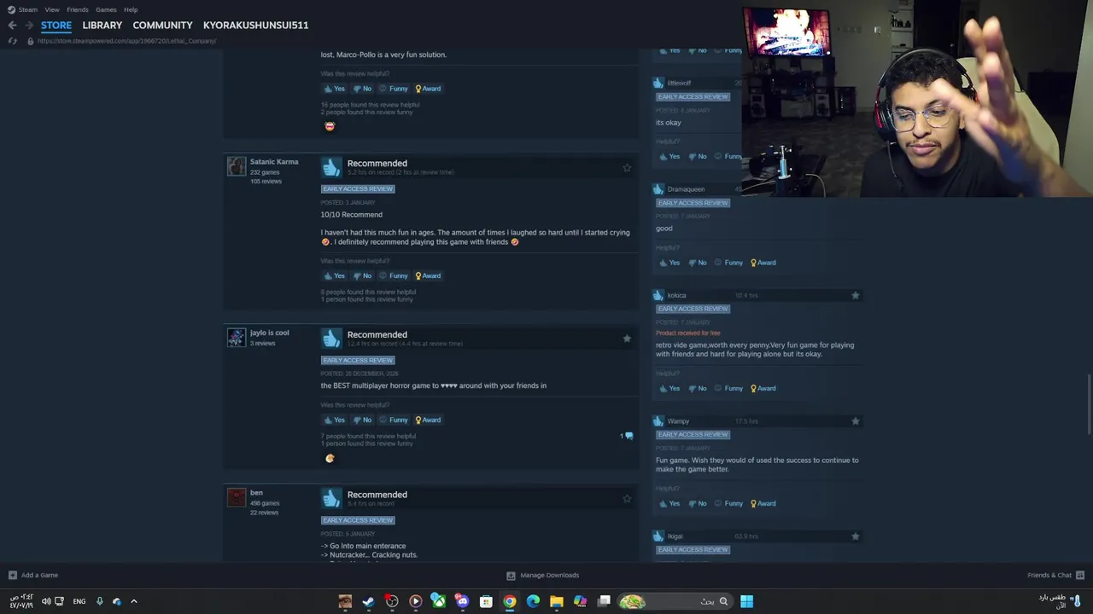Click the star icon on jaylo is cool's review
Viewport: 1093px width, 614px height.
coord(627,339)
